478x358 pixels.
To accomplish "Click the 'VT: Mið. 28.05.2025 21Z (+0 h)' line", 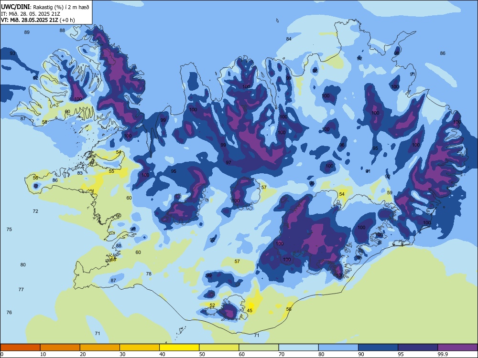I will 38,20.
